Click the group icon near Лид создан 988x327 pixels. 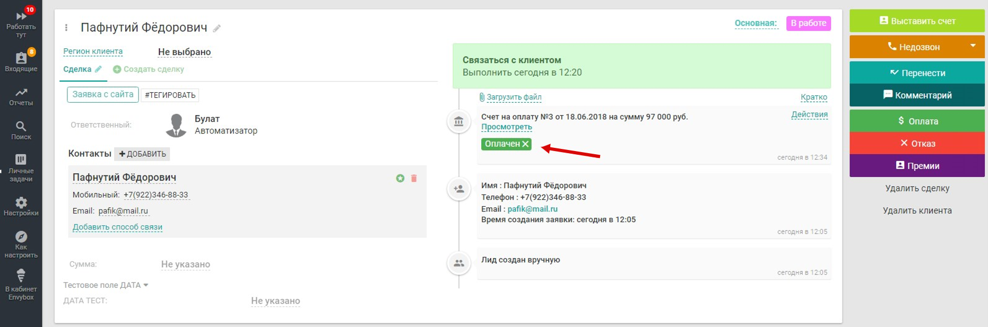[x=459, y=263]
